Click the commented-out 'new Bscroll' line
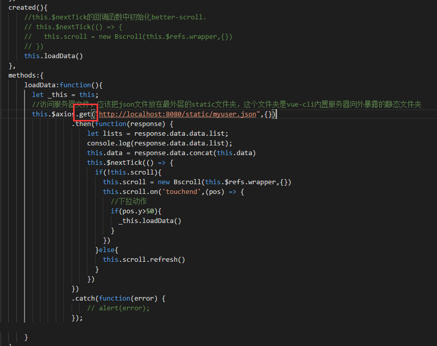437x346 pixels. point(128,37)
